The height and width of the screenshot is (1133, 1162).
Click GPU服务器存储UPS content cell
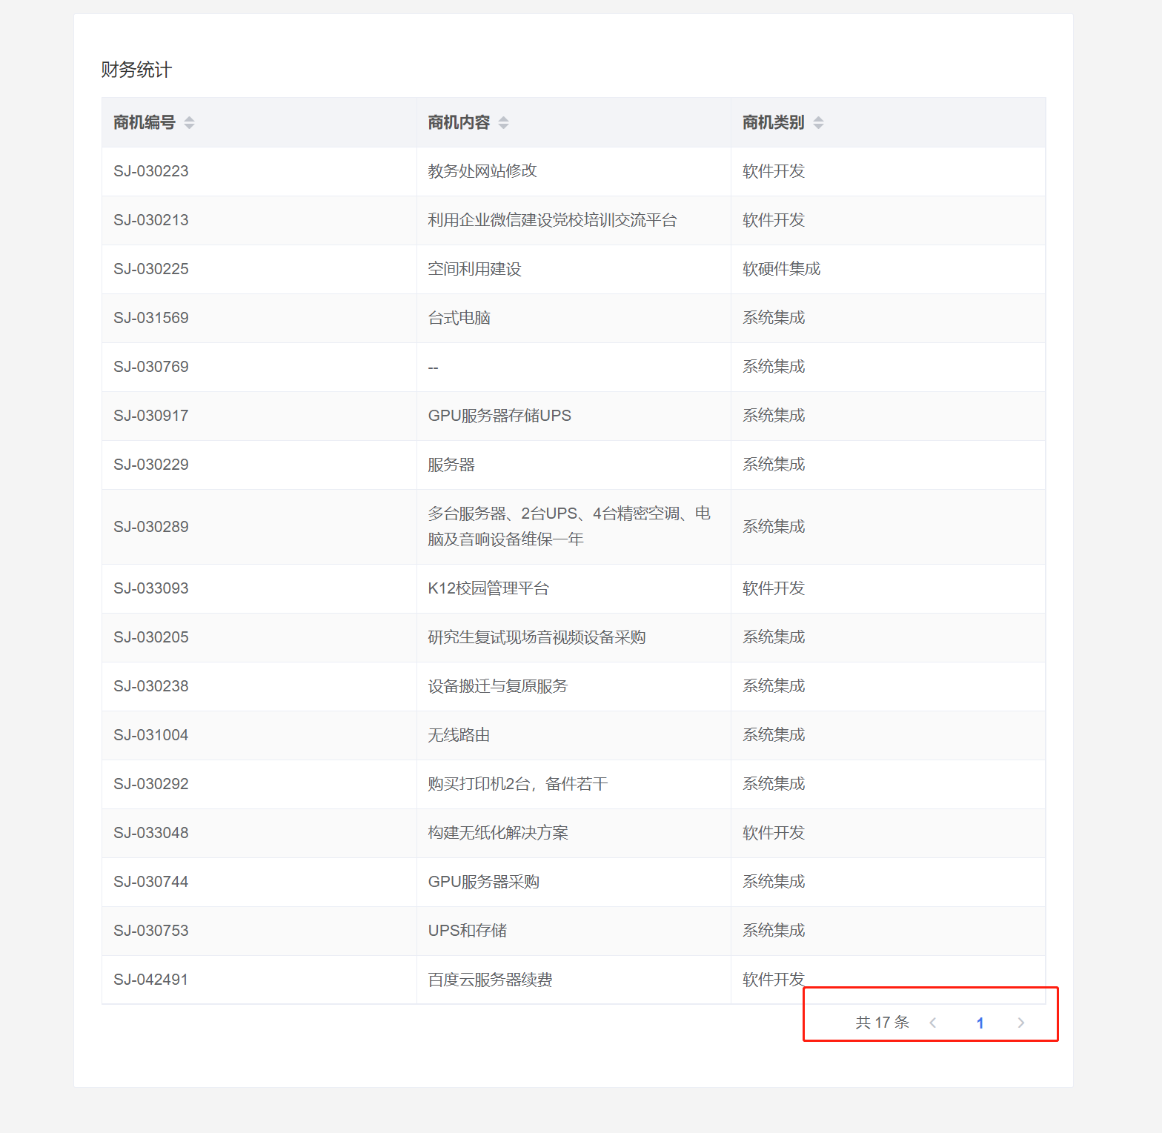point(574,416)
